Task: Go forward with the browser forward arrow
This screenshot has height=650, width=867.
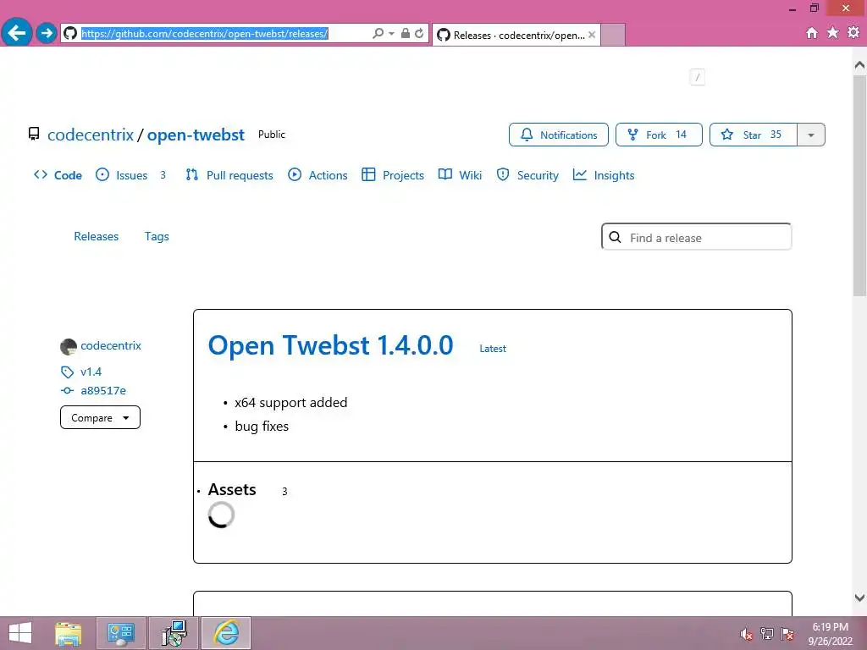Action: click(x=47, y=33)
